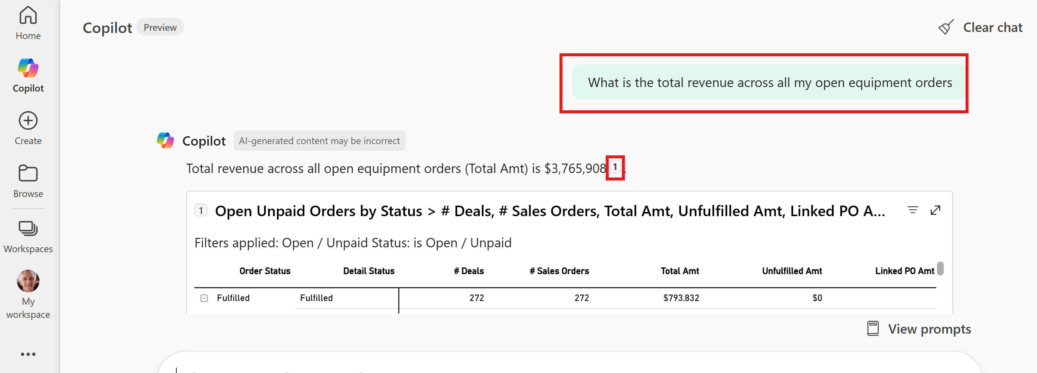Open the more options ellipsis in sidebar

(28, 354)
